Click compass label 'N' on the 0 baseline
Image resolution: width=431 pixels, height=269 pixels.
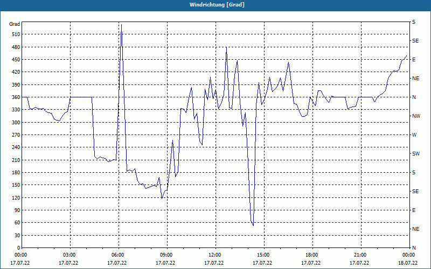coord(414,248)
